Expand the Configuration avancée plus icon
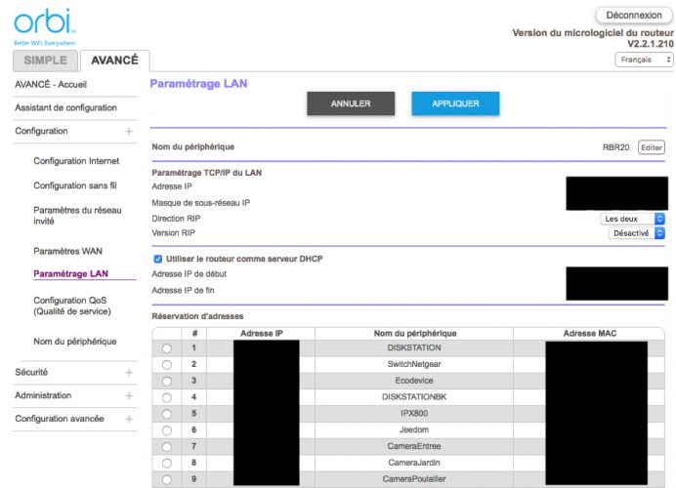The image size is (676, 488). pos(129,419)
